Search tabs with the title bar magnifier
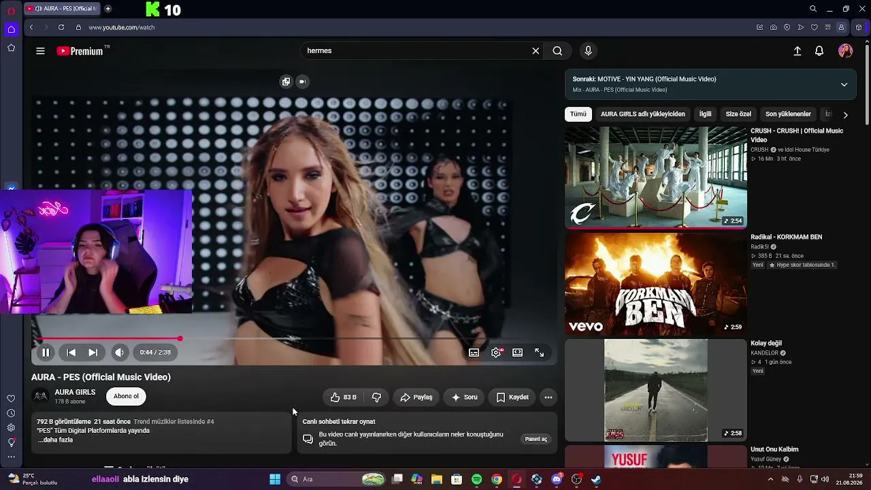 point(813,9)
